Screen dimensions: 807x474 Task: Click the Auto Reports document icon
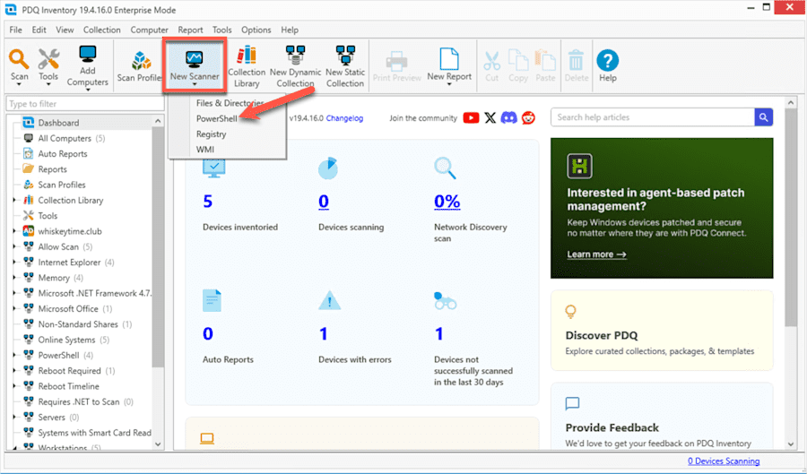coord(212,301)
